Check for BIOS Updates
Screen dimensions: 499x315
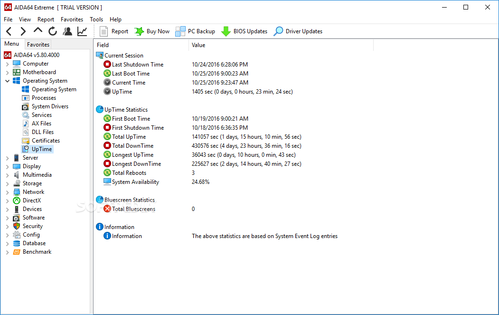coord(244,31)
